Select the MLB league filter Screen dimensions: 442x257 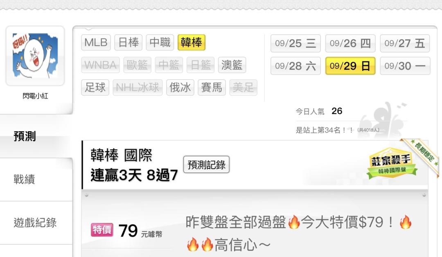pos(96,42)
